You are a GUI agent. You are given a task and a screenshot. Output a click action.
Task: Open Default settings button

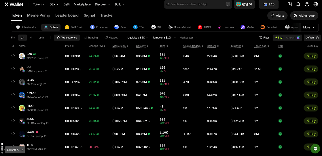coord(312,38)
